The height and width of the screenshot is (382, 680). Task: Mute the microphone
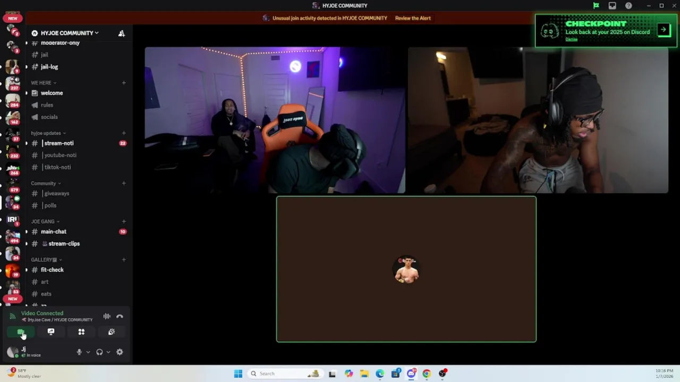[x=79, y=352]
